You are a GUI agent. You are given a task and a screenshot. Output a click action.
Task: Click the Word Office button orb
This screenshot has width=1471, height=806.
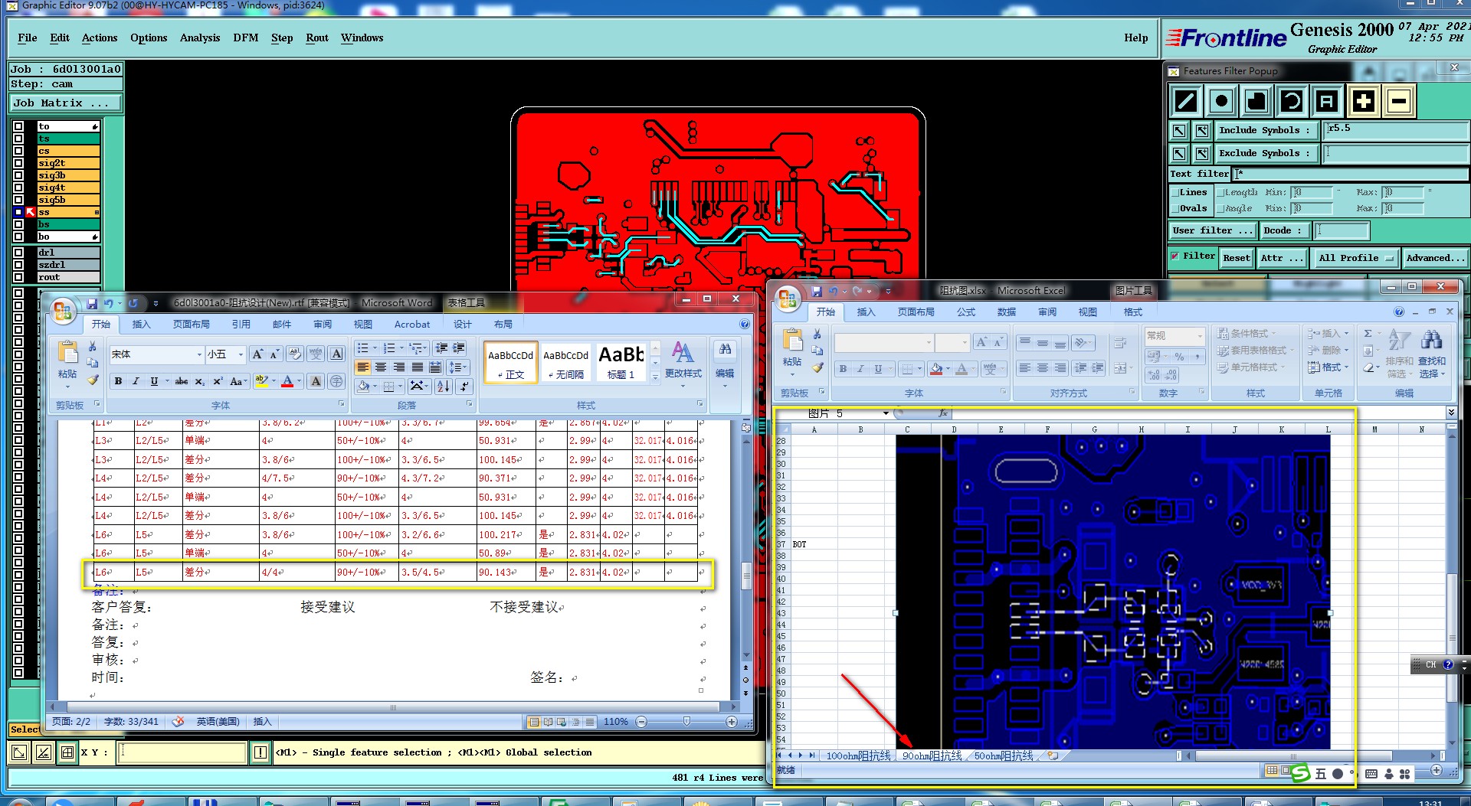(63, 312)
